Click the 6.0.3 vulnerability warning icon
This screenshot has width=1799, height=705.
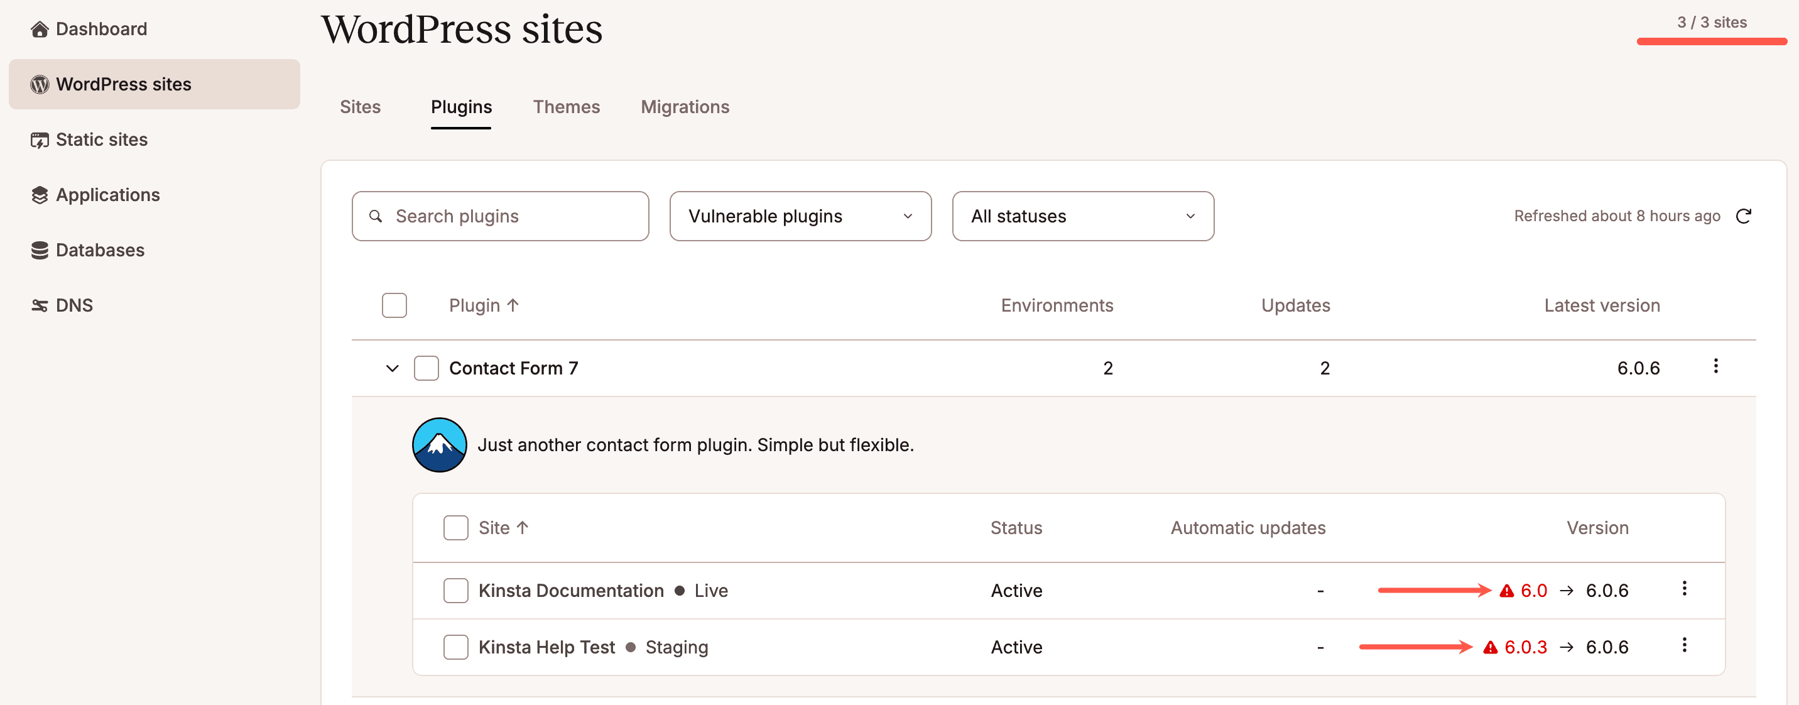(1491, 647)
